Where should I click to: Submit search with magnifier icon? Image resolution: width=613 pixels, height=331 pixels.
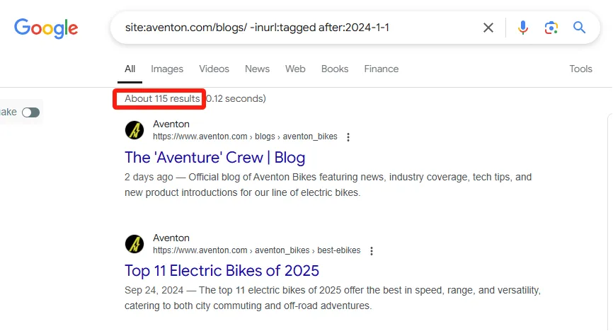coord(579,28)
